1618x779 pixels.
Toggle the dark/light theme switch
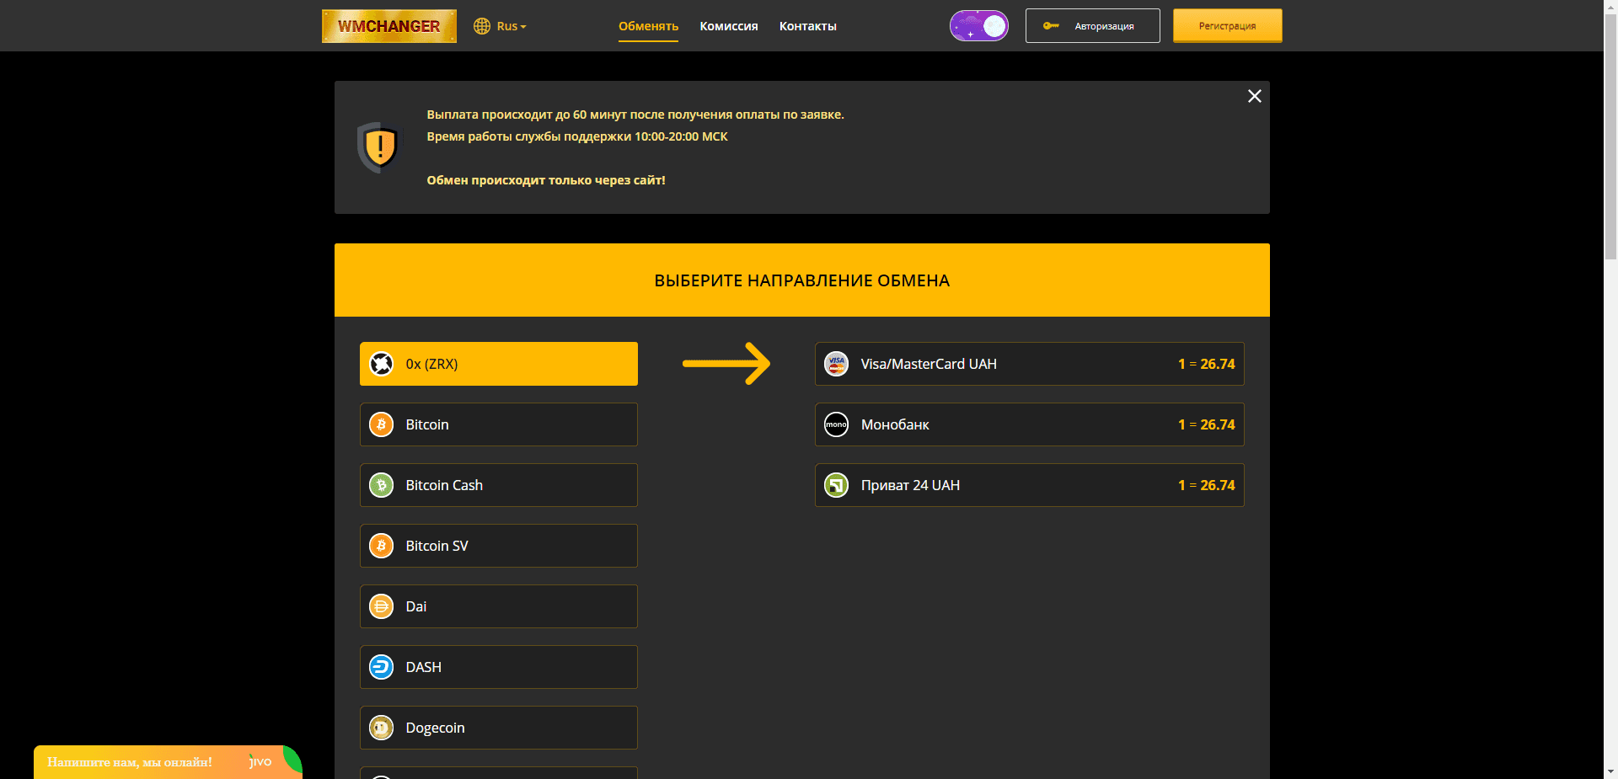click(978, 26)
